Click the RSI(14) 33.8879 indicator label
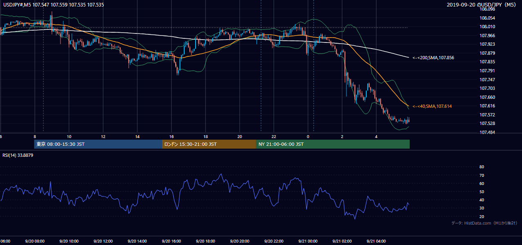 click(x=17, y=155)
